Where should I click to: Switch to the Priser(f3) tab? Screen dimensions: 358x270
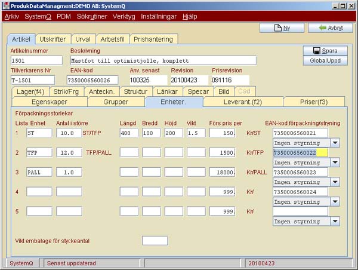click(314, 102)
